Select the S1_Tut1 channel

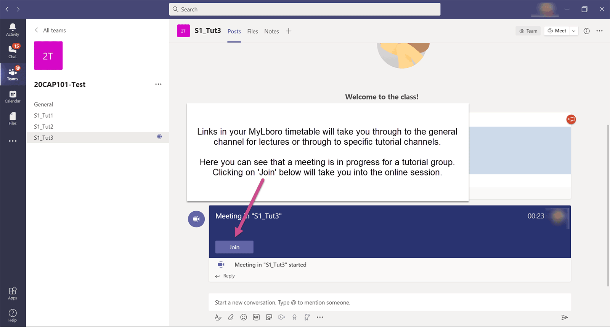pyautogui.click(x=43, y=115)
